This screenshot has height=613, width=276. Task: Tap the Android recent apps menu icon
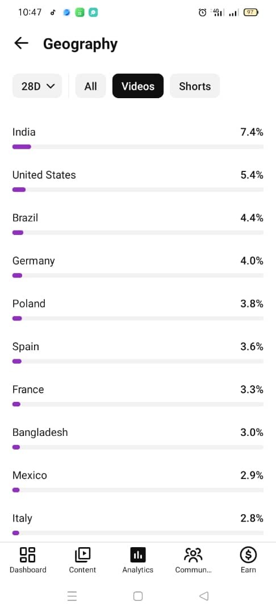[72, 596]
